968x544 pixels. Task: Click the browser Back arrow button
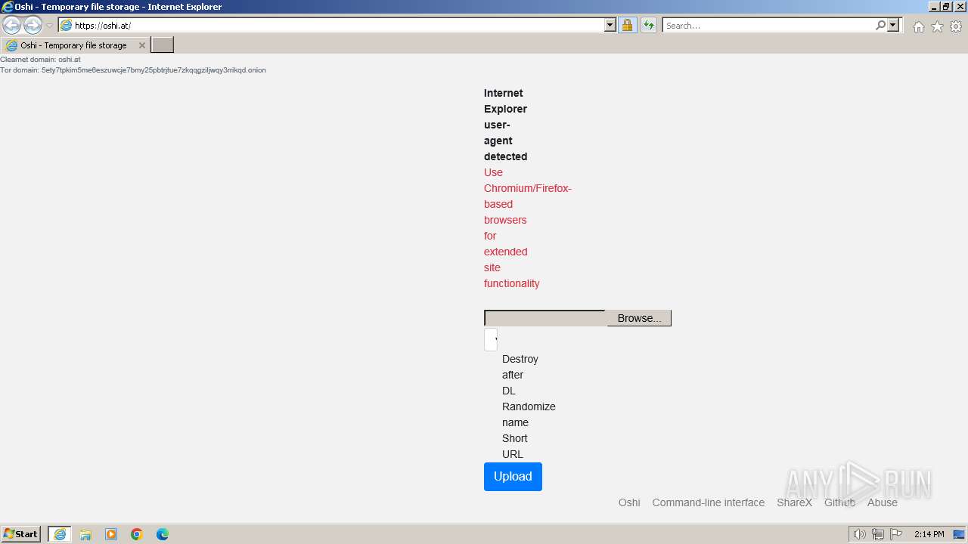tap(11, 25)
